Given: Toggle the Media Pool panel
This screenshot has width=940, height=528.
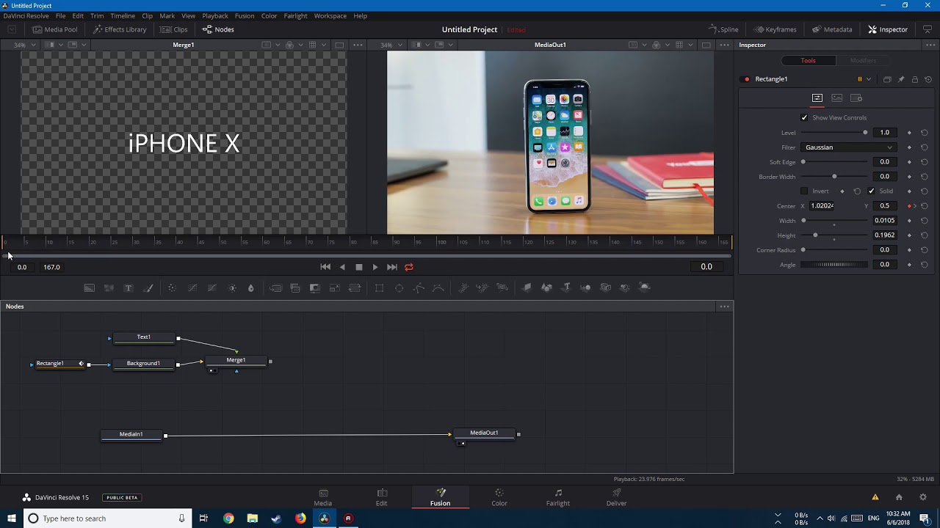Looking at the screenshot, I should pyautogui.click(x=55, y=29).
